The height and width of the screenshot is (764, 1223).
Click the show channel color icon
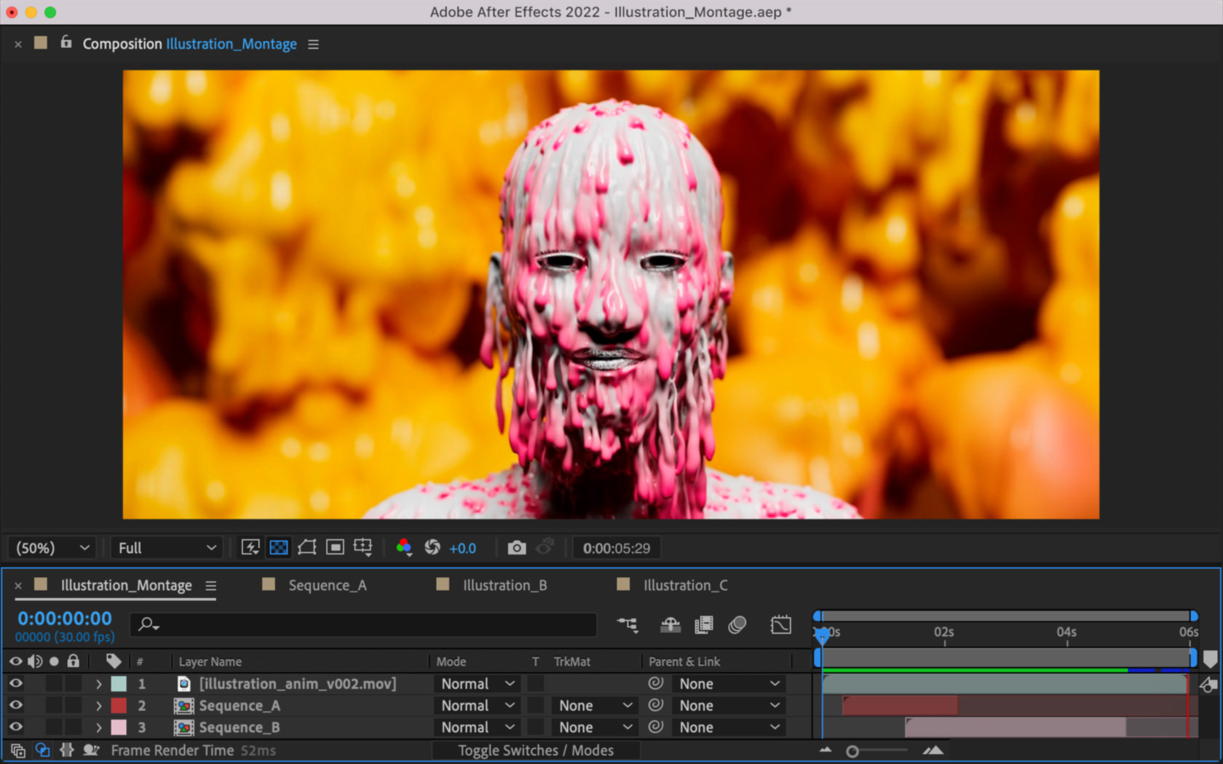coord(403,548)
